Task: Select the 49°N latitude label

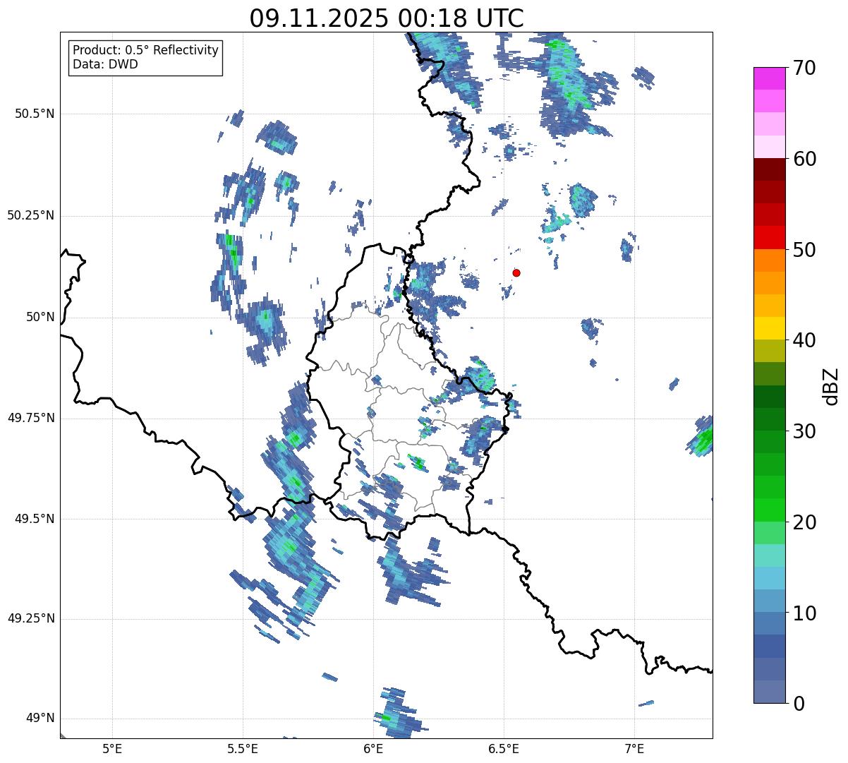Action: click(x=40, y=719)
